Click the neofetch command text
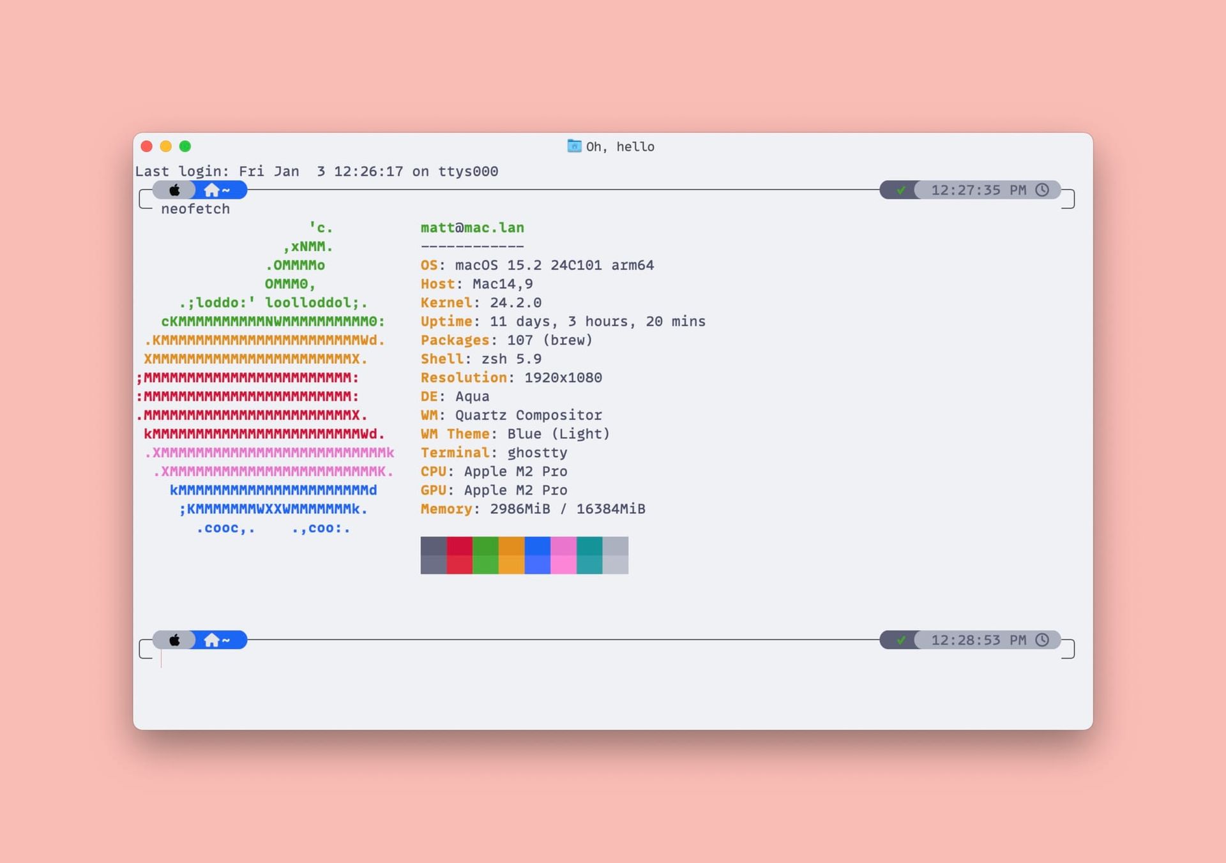Viewport: 1226px width, 863px height. (x=196, y=209)
